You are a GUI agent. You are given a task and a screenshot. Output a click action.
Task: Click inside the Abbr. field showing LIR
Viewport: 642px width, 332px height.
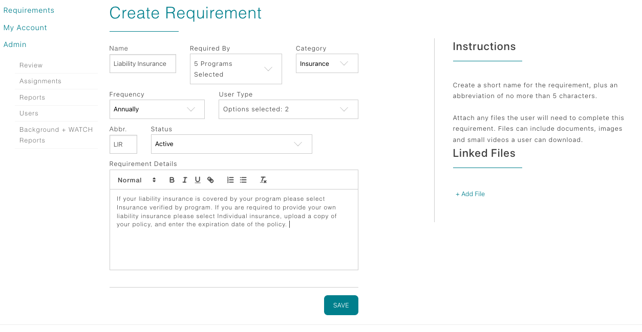click(123, 144)
